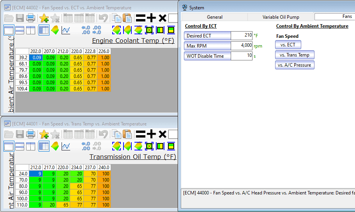Show the 3D surface view in the 44002 window

coord(55,30)
